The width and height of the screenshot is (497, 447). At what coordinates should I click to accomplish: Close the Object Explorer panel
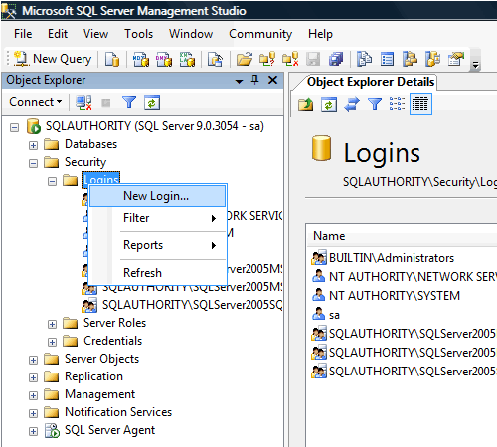point(272,80)
